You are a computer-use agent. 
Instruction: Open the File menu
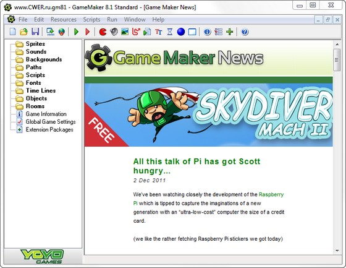[23, 19]
